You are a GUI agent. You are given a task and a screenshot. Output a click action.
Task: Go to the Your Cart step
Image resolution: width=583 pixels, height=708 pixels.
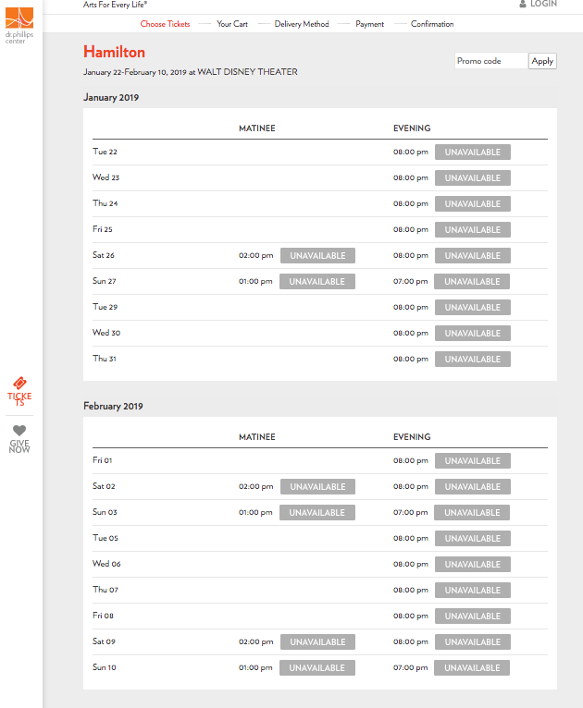232,24
